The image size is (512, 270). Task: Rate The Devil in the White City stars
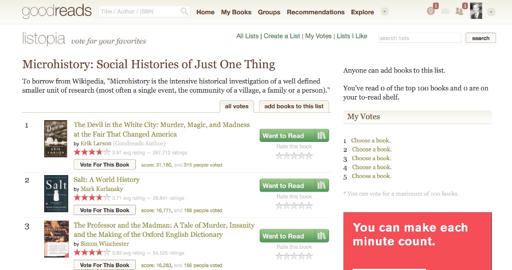(294, 156)
